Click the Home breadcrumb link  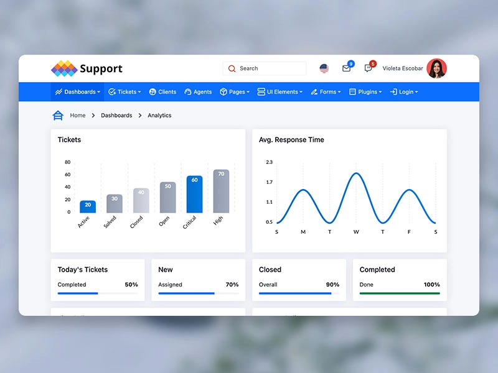pyautogui.click(x=78, y=116)
